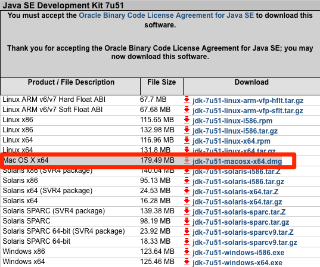Download jdk-7u51-windows-x64.exe
Screen dimensions: 320x267
click(237, 263)
